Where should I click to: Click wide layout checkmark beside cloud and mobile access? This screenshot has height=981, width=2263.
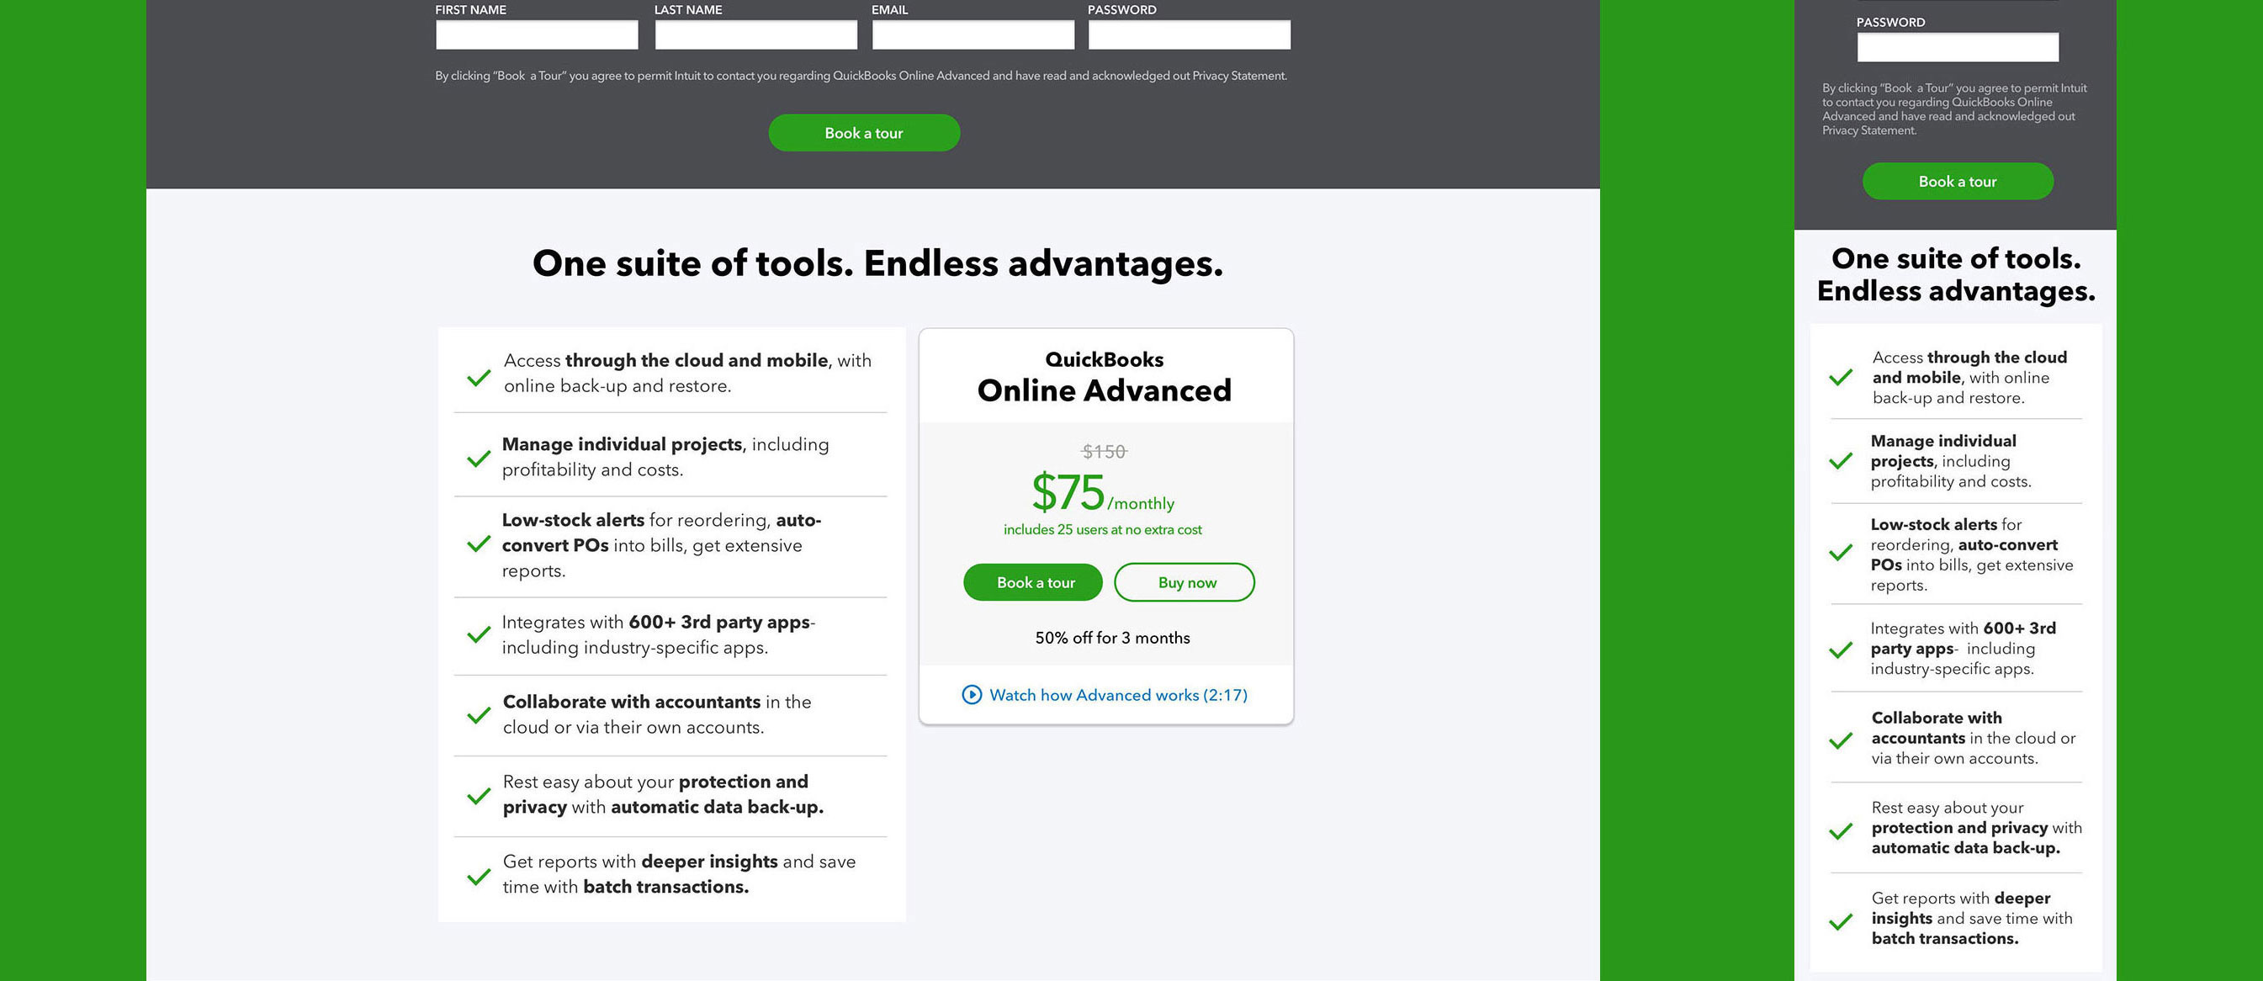(479, 378)
